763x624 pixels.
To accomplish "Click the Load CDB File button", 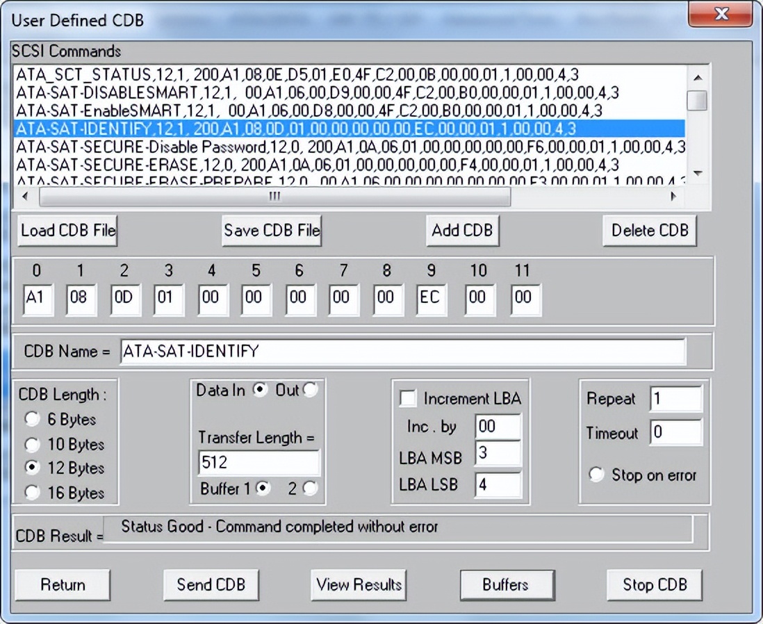I will click(68, 231).
